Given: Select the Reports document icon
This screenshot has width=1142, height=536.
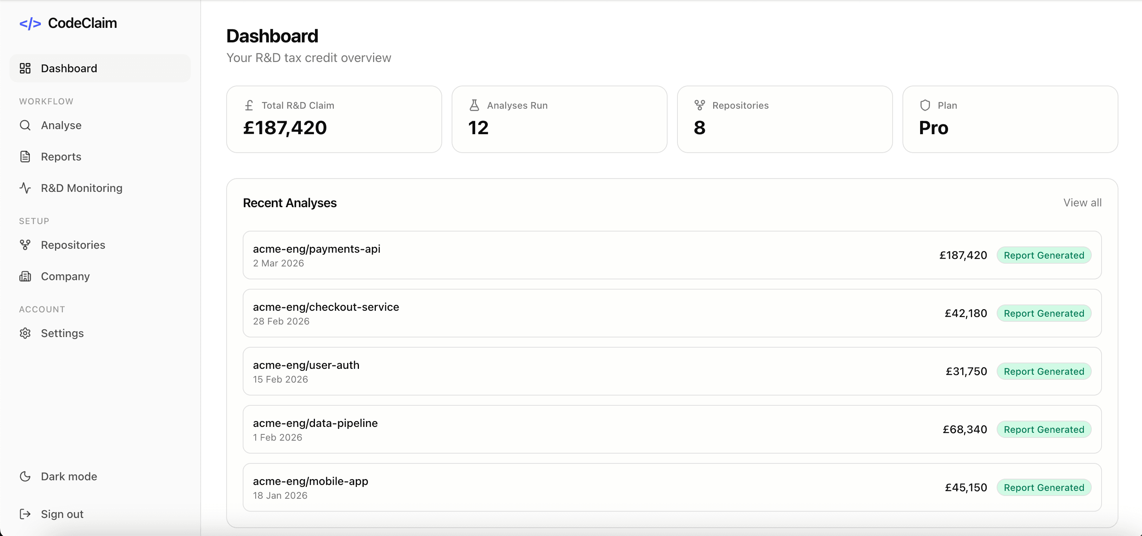Looking at the screenshot, I should point(25,157).
